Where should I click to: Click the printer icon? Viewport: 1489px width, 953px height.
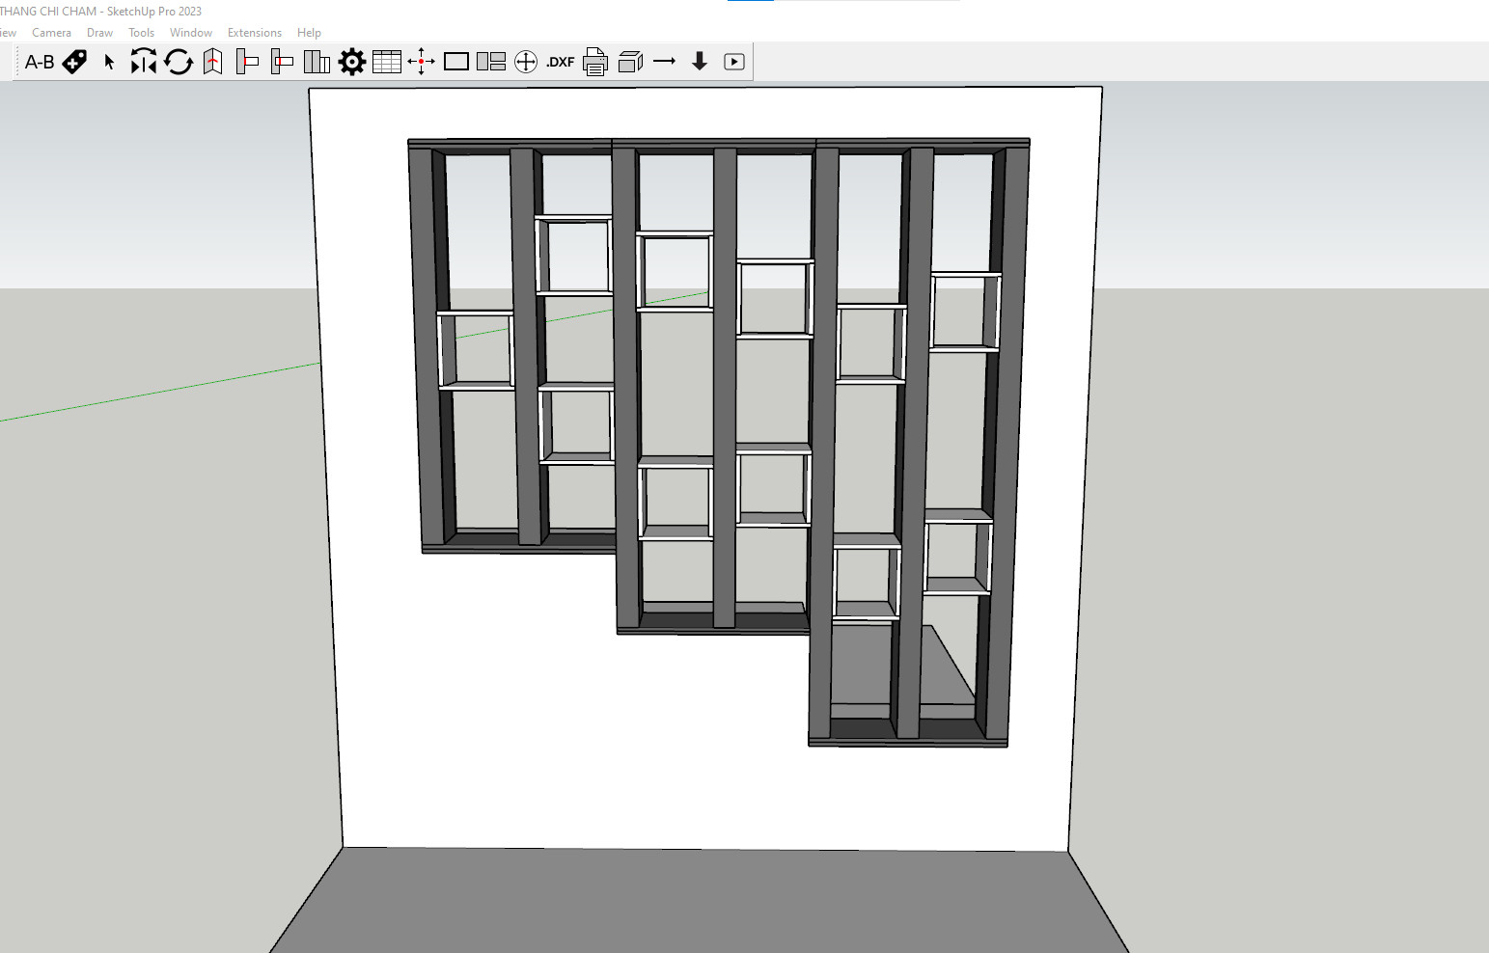[x=595, y=62]
